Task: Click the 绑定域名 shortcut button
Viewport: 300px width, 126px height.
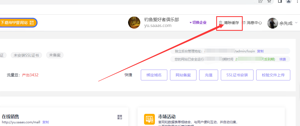Action: coord(154,75)
